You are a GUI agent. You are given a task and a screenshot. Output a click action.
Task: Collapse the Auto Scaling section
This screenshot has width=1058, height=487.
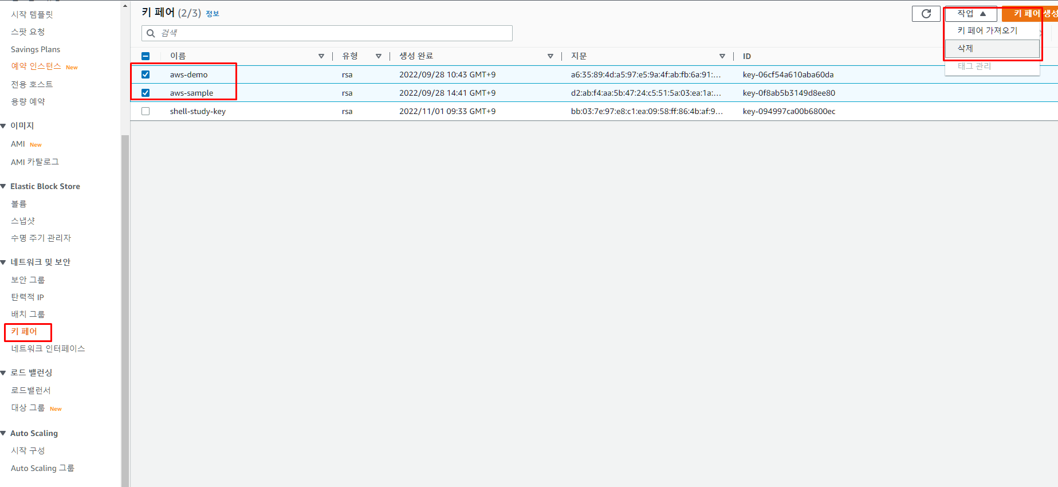3,434
